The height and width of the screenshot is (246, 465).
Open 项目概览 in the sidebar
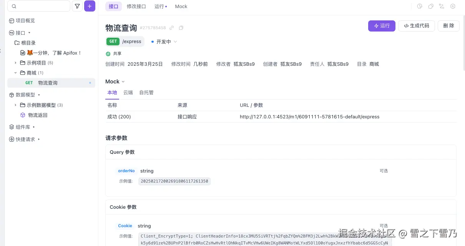[x=25, y=21]
